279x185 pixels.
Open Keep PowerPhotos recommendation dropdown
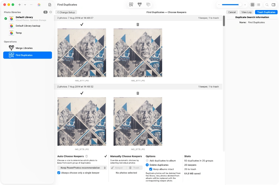(82, 168)
